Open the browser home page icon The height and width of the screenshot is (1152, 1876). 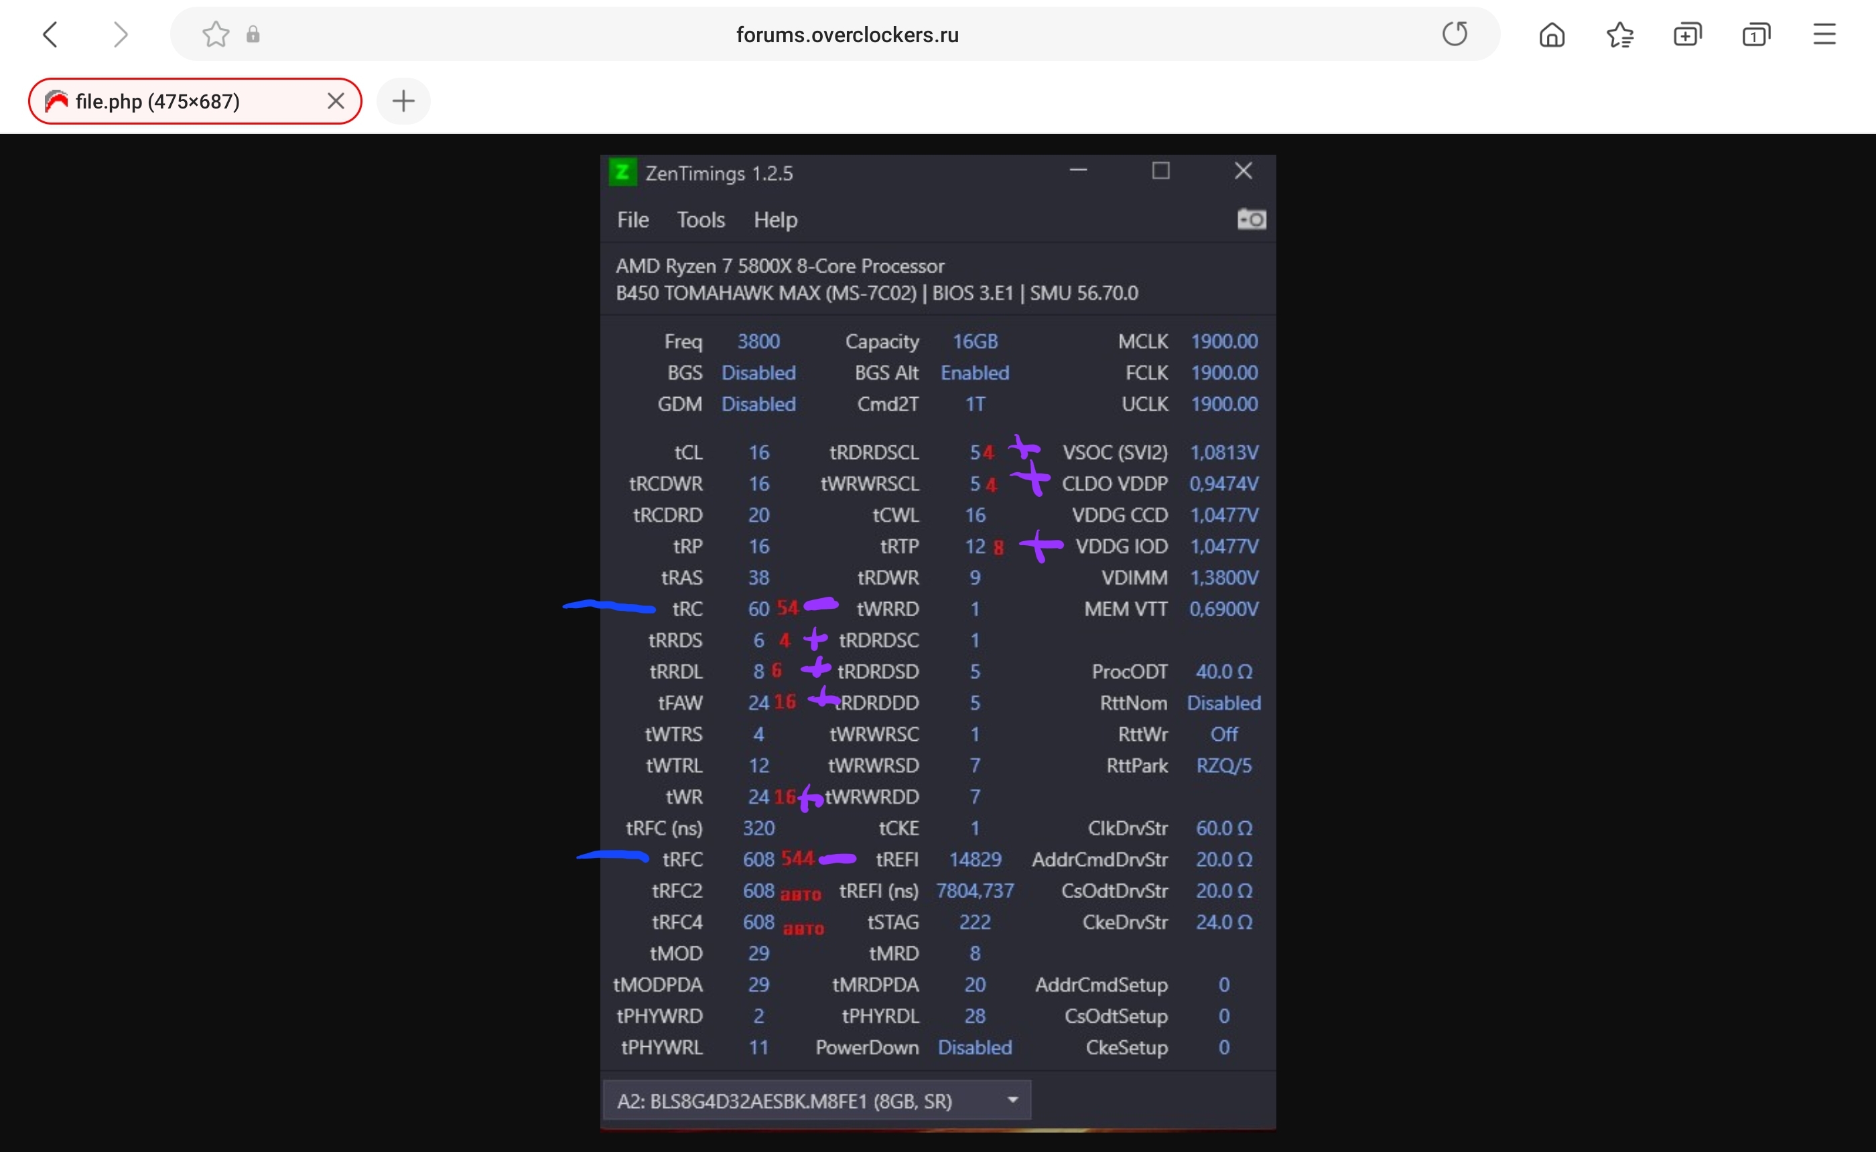[1552, 34]
